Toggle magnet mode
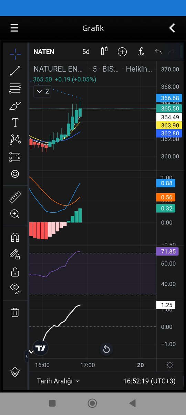The height and width of the screenshot is (415, 186). tap(15, 237)
